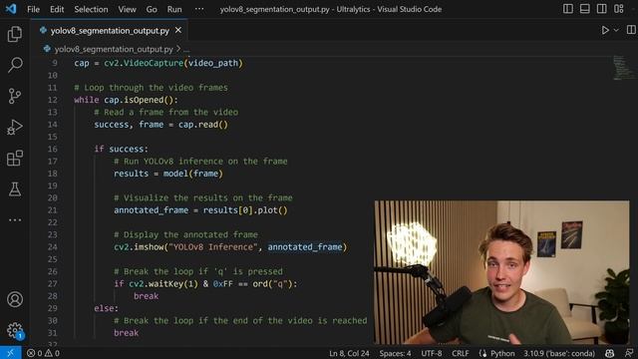Image resolution: width=638 pixels, height=359 pixels.
Task: Click comment '# Run YOLOv8 inference on the frame'
Action: (200, 162)
